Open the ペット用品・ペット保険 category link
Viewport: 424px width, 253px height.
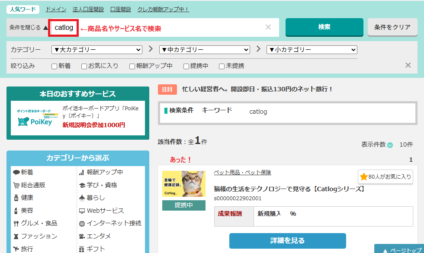click(x=242, y=173)
